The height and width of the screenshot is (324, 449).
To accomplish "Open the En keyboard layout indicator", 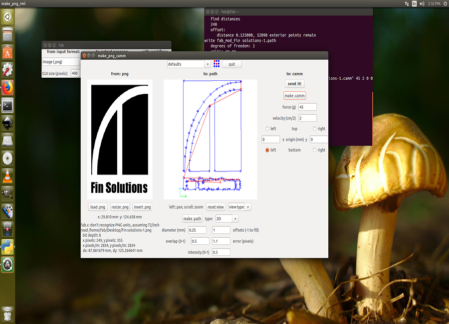I will pos(415,3).
